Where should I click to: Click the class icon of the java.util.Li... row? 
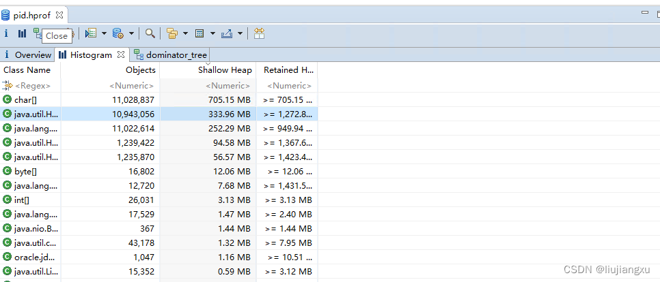[x=7, y=270]
